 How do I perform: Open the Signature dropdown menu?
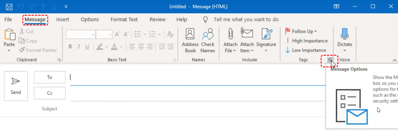click(266, 51)
